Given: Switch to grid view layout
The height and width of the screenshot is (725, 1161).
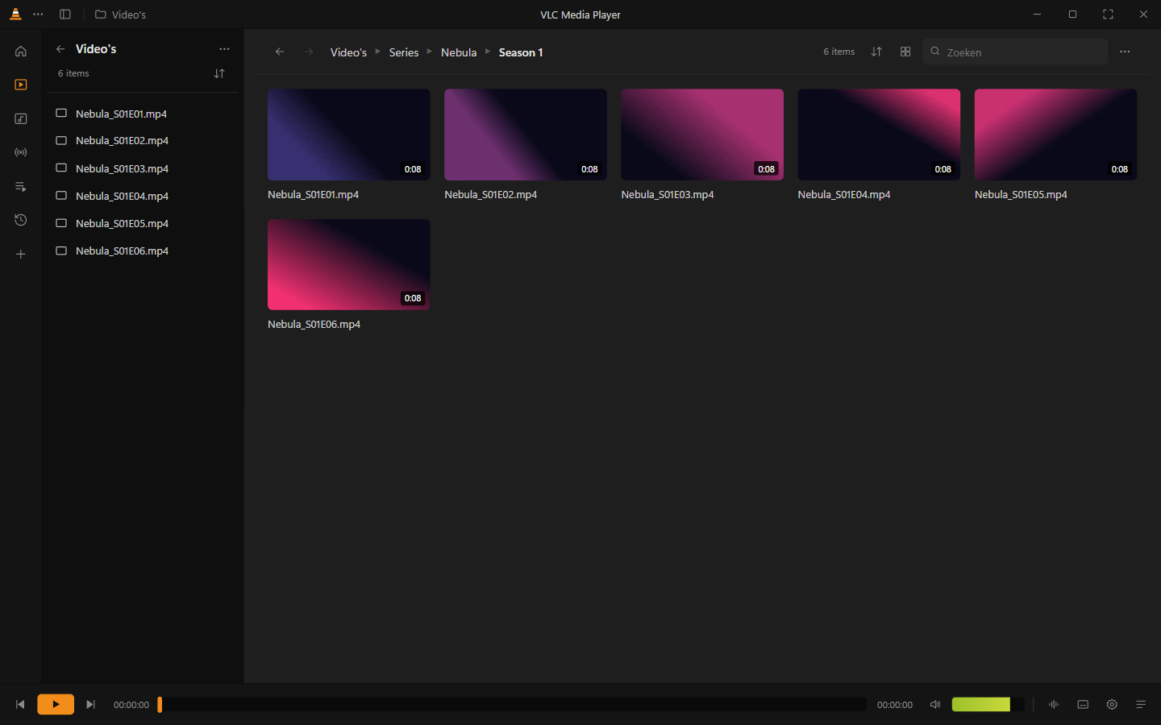Looking at the screenshot, I should coord(905,52).
